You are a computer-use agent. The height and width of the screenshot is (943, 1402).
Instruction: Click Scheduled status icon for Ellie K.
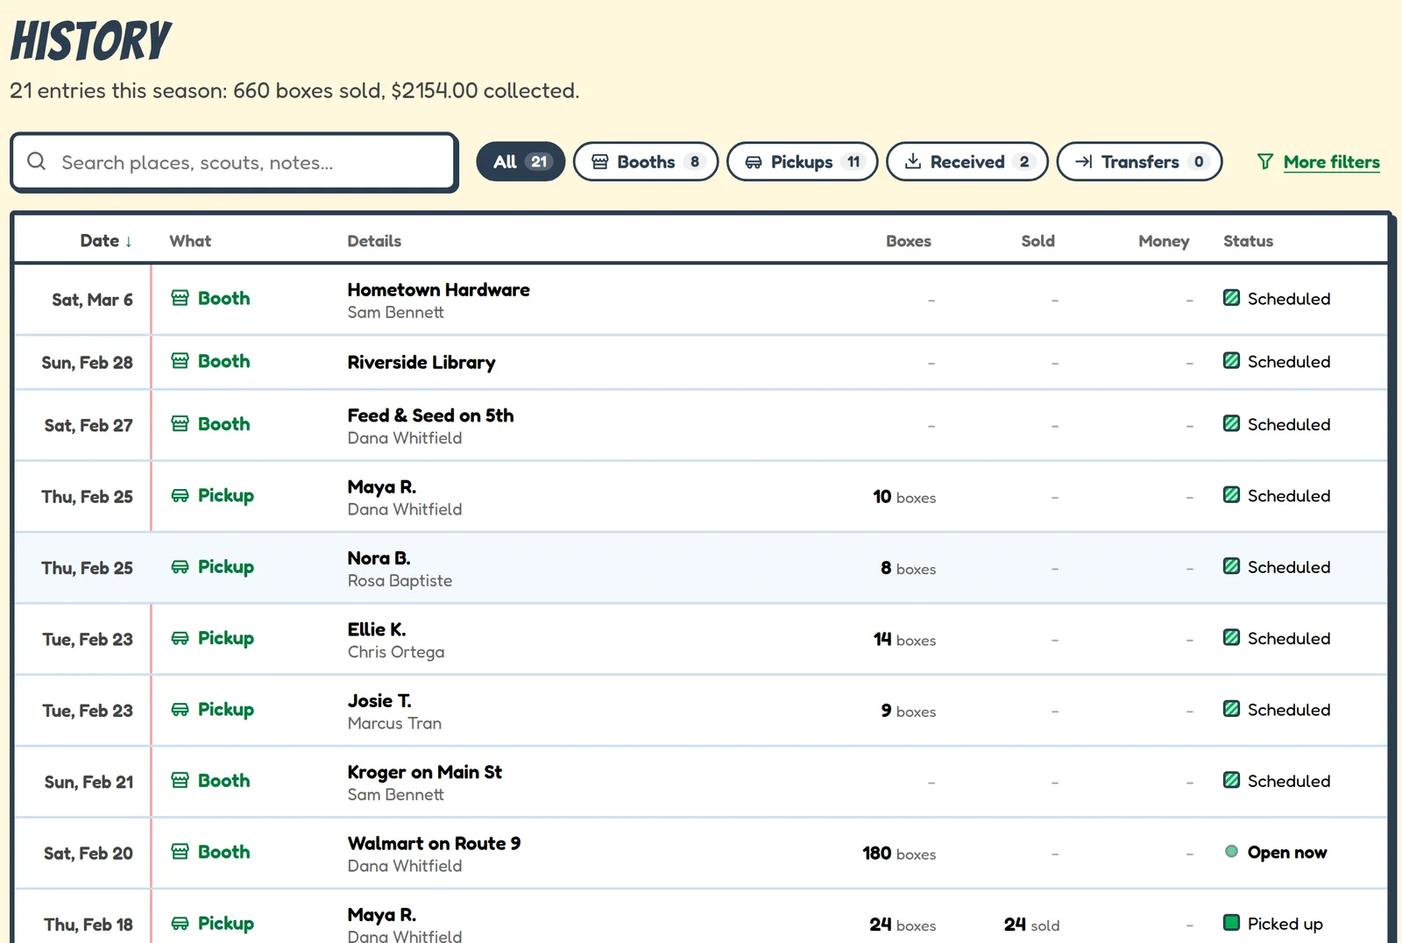(x=1231, y=638)
